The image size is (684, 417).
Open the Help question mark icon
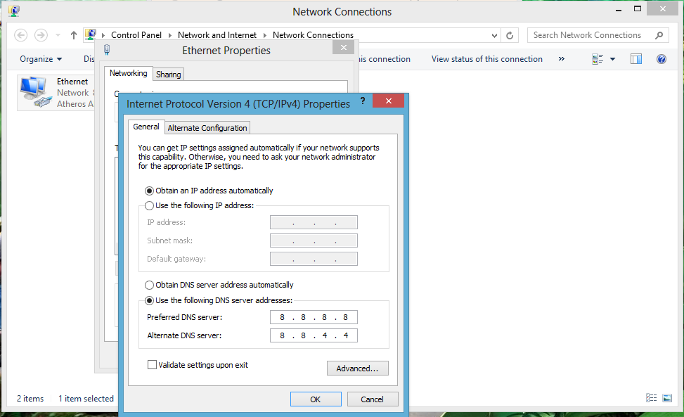pos(661,59)
